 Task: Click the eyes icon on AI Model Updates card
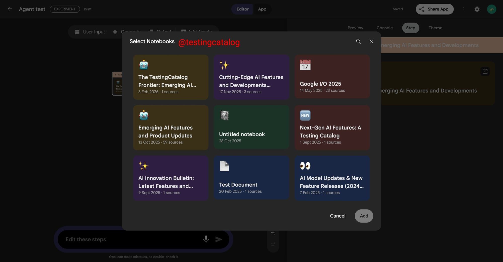[305, 166]
